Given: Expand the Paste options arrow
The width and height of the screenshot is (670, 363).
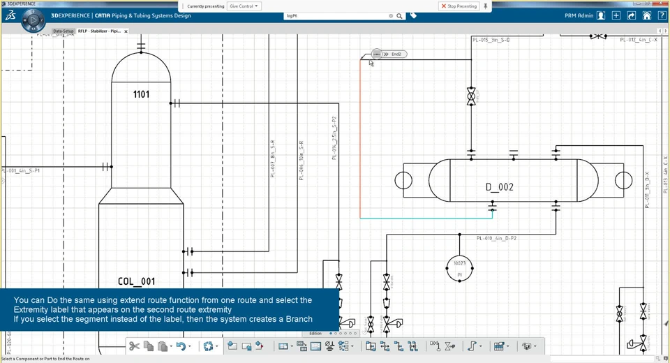Looking at the screenshot, I should point(171,346).
